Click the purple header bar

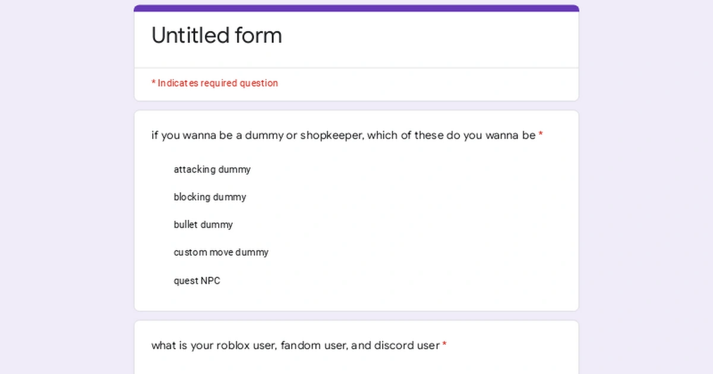coord(356,8)
